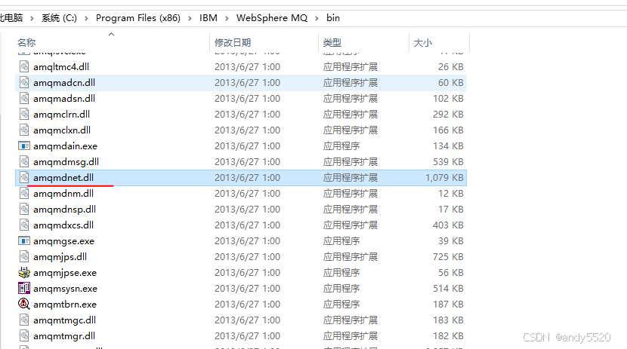Expand the chevron after WebSphere MQ in path
Viewport: 627px width, 349px height.
317,18
